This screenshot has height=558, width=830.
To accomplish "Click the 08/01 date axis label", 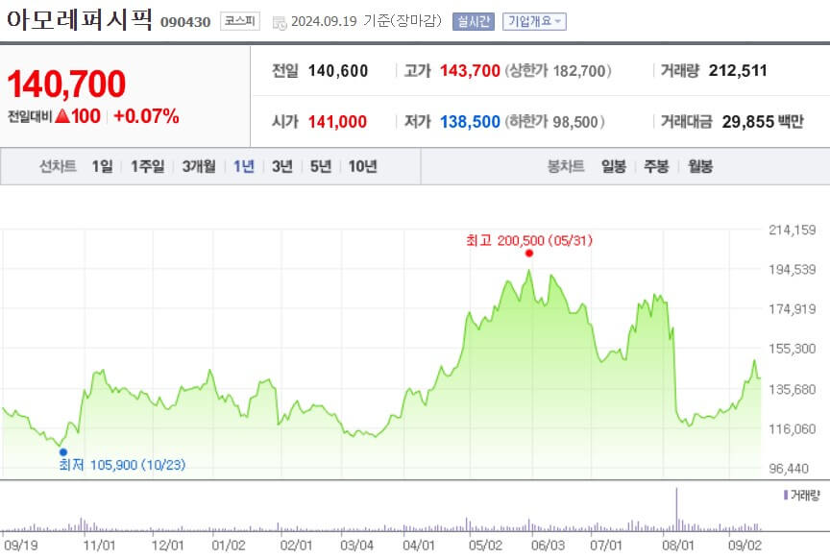I will click(x=678, y=546).
